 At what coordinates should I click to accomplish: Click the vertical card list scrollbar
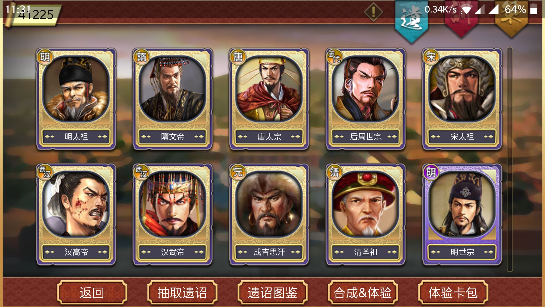coord(510,159)
